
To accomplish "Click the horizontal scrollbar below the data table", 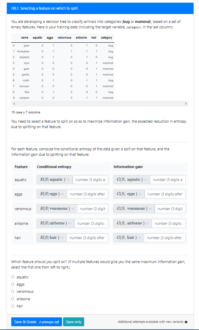I will [99, 104].
